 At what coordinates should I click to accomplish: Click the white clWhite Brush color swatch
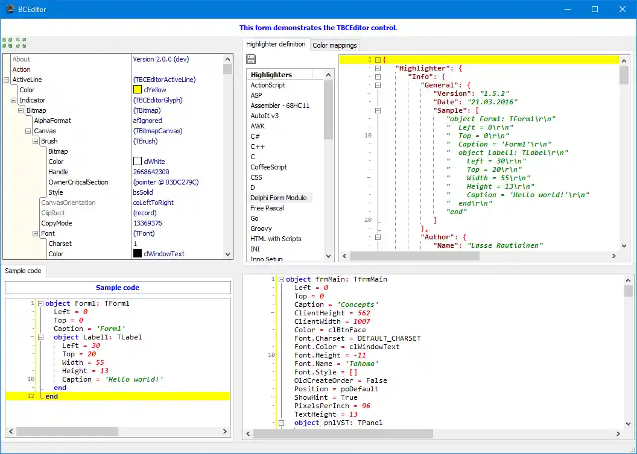[x=138, y=162]
